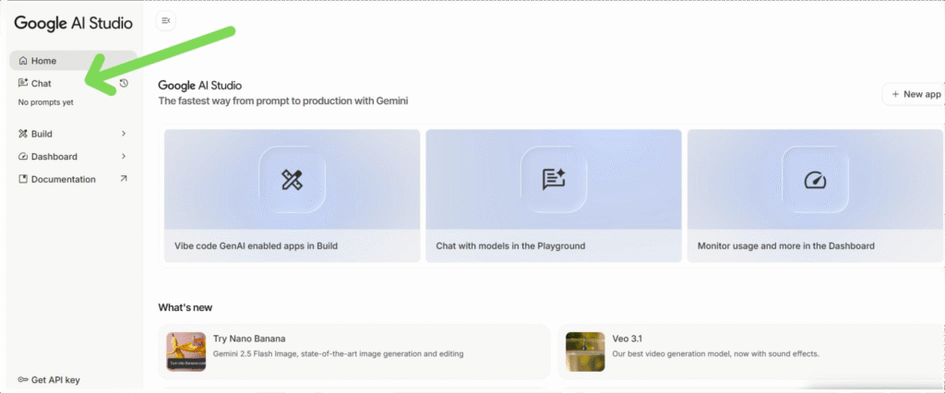
Task: Select Home in the sidebar
Action: click(43, 61)
